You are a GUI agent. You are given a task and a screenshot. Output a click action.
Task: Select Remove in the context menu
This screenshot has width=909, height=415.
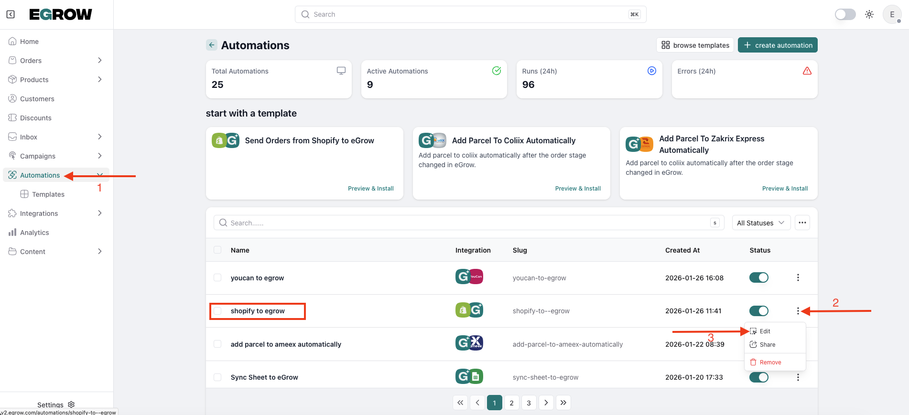click(770, 362)
